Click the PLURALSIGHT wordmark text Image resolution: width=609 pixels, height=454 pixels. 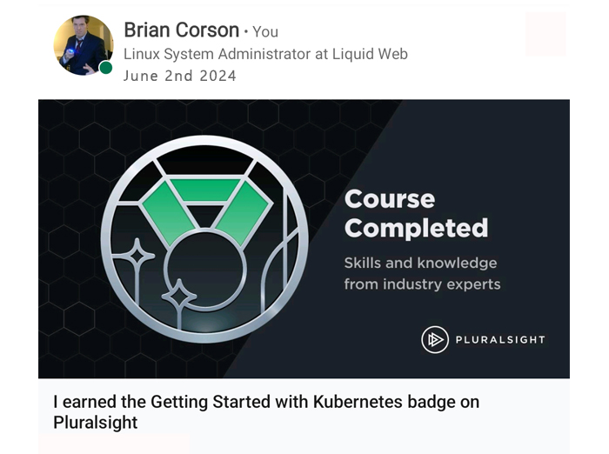tap(500, 339)
